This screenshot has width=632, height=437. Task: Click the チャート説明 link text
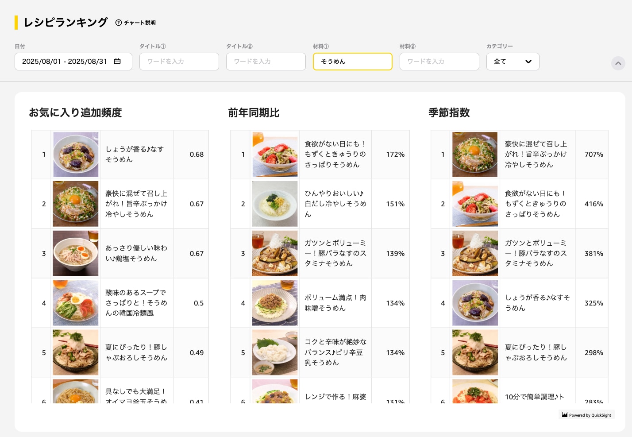[x=139, y=23]
